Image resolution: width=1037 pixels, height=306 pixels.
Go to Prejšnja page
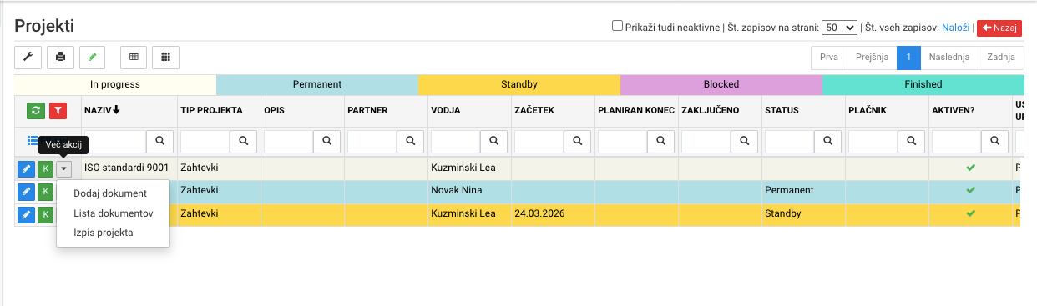click(x=872, y=58)
